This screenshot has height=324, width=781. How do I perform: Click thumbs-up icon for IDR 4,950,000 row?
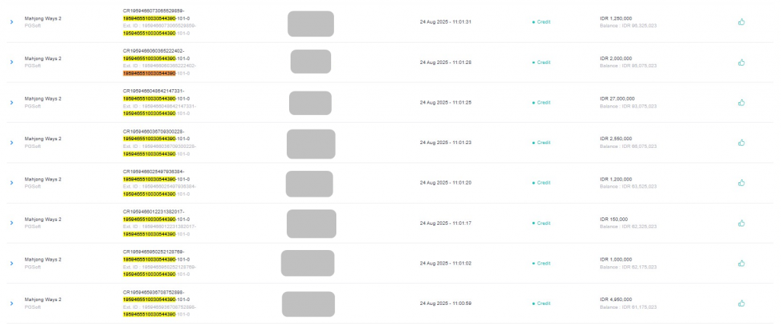pyautogui.click(x=741, y=303)
